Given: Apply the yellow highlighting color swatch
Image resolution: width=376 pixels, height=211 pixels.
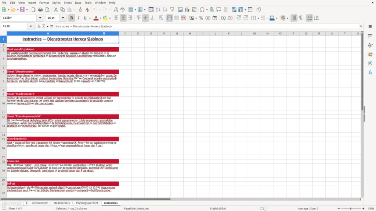Looking at the screenshot, I should pyautogui.click(x=105, y=18).
